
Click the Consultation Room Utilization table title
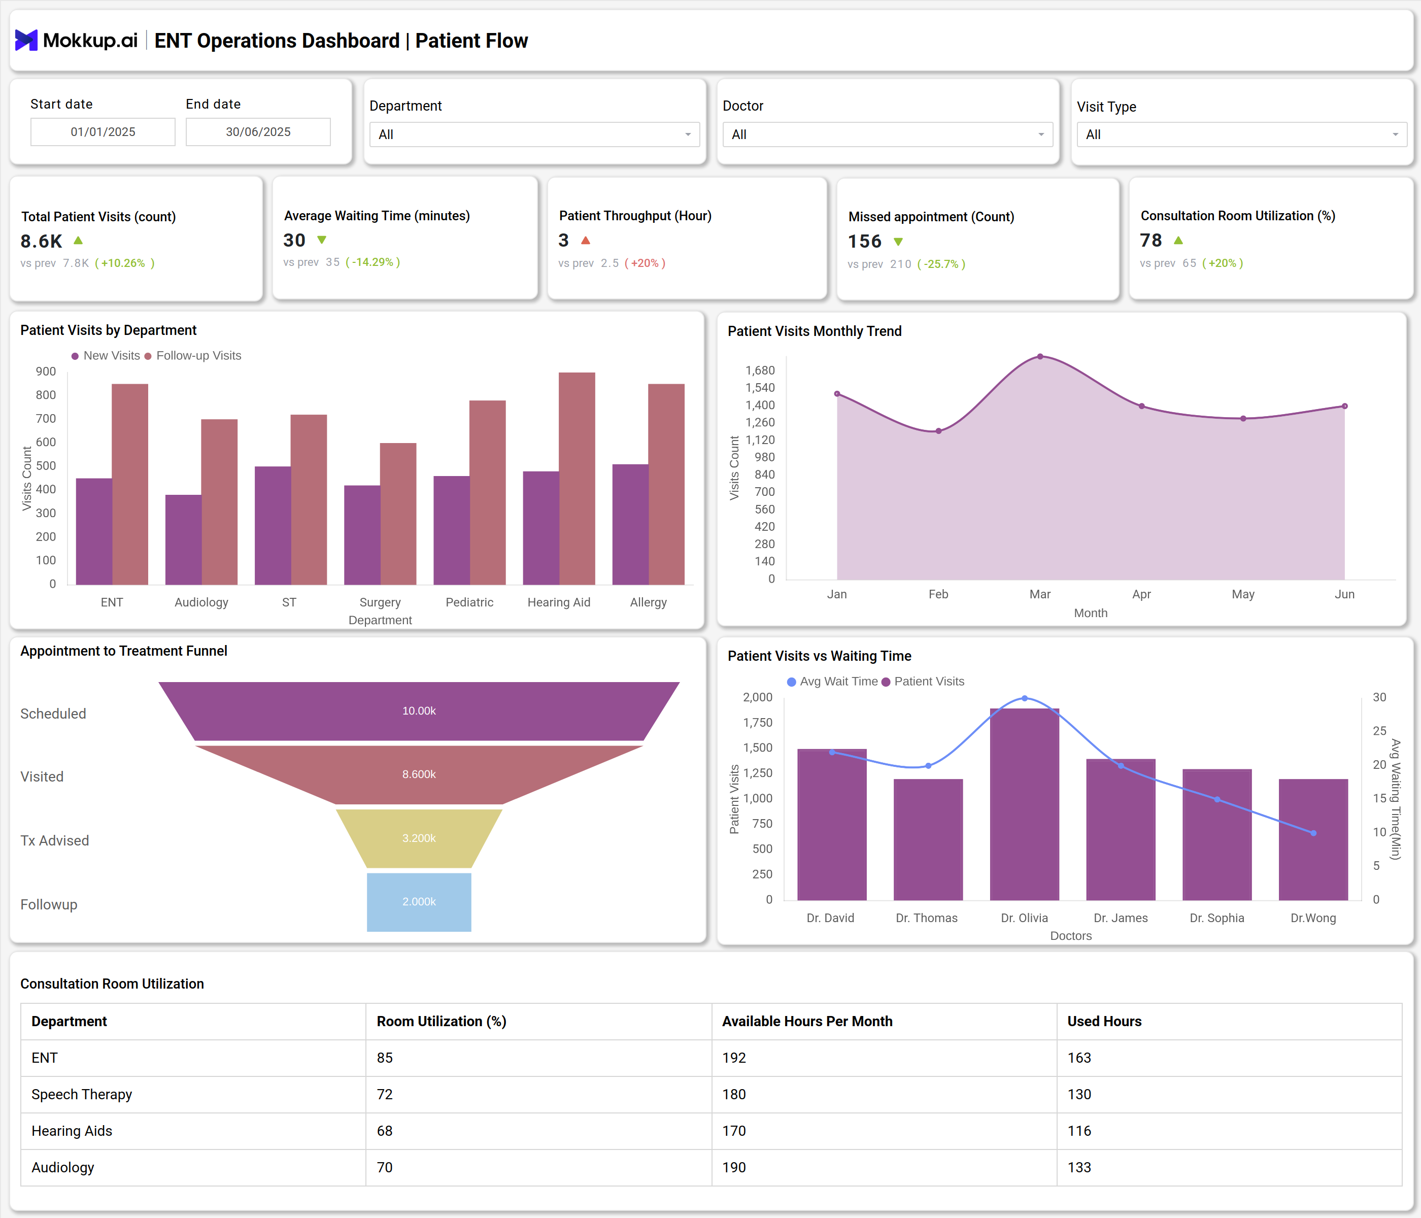(112, 984)
